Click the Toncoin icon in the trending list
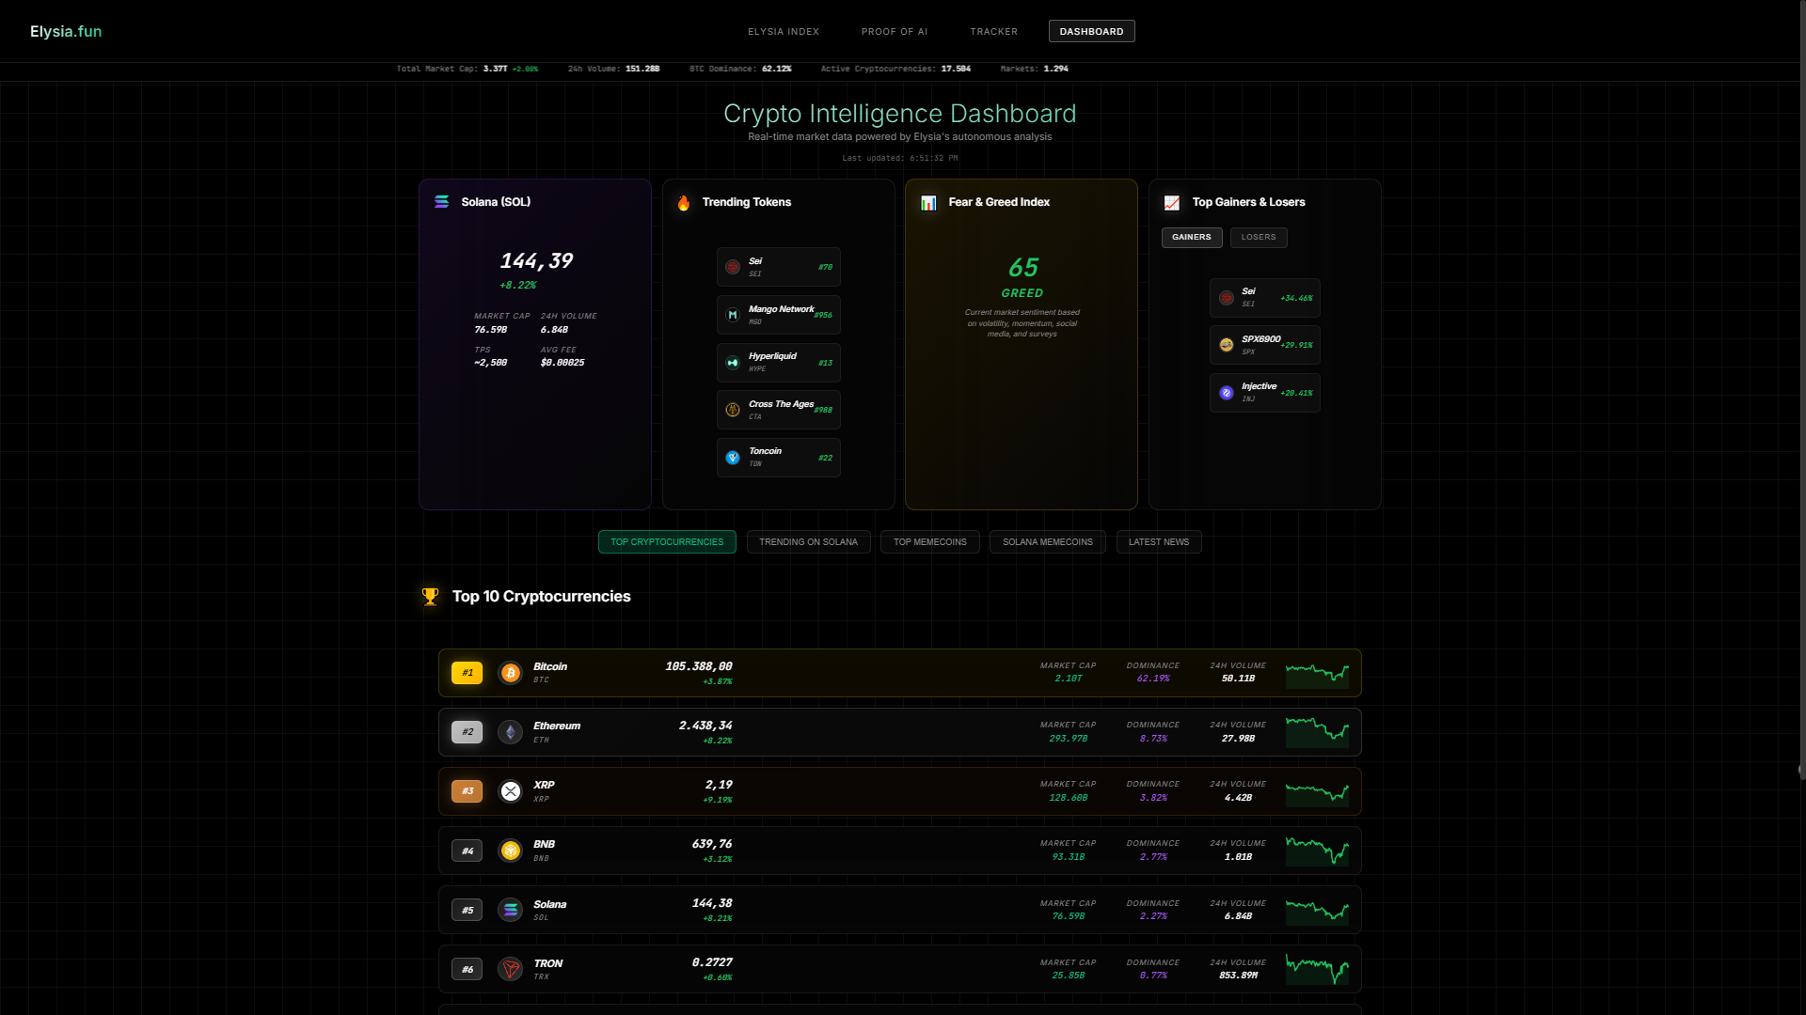Screen dimensions: 1806x1015 (733, 458)
